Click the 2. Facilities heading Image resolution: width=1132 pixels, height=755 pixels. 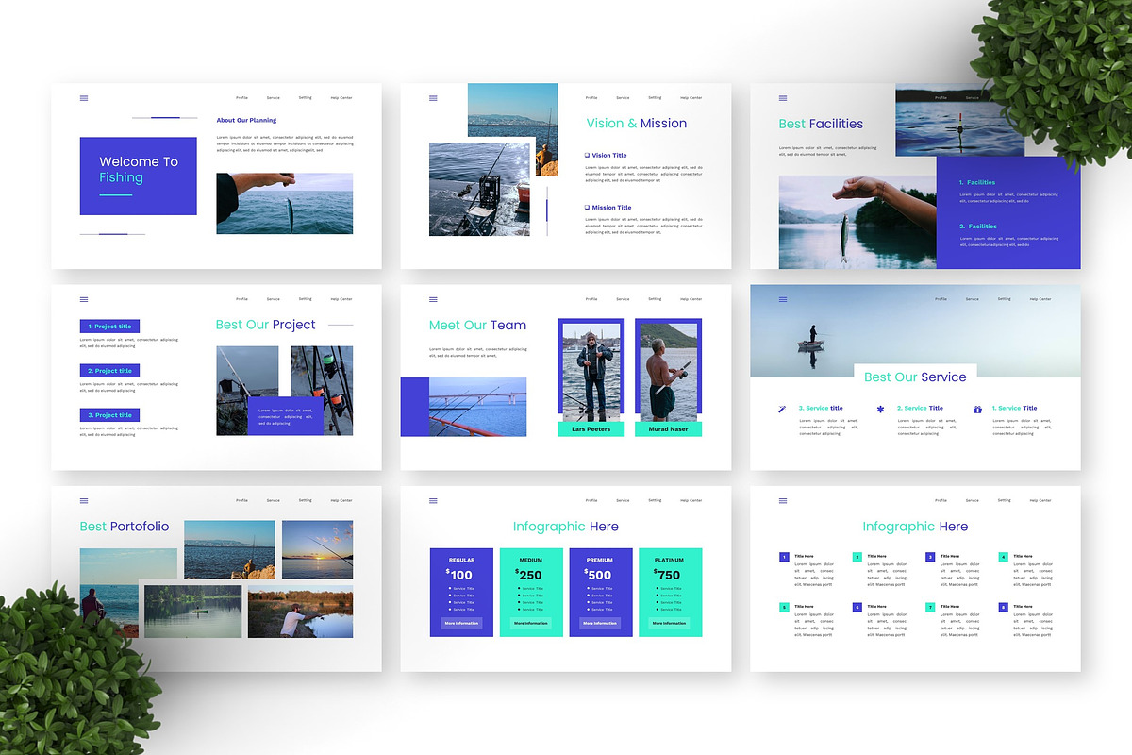(977, 226)
